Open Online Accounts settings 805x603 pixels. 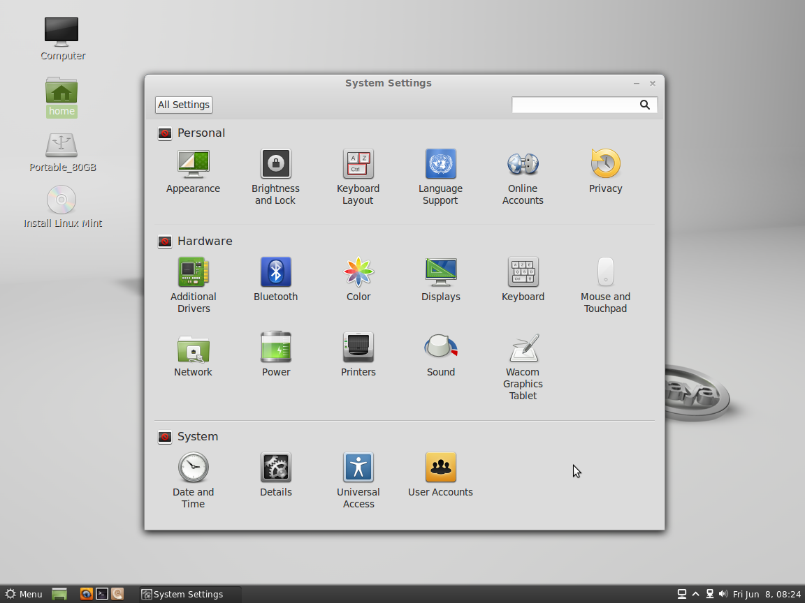tap(523, 177)
